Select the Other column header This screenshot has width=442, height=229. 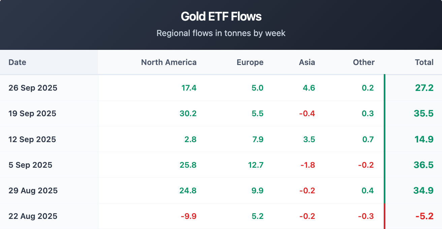(364, 62)
